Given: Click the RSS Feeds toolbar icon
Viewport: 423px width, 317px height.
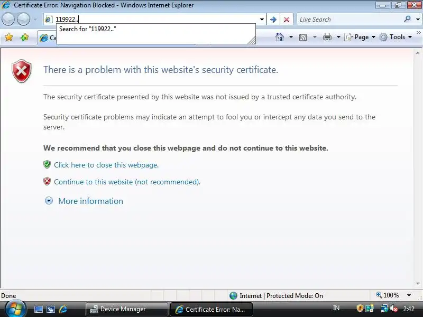Looking at the screenshot, I should pyautogui.click(x=303, y=37).
